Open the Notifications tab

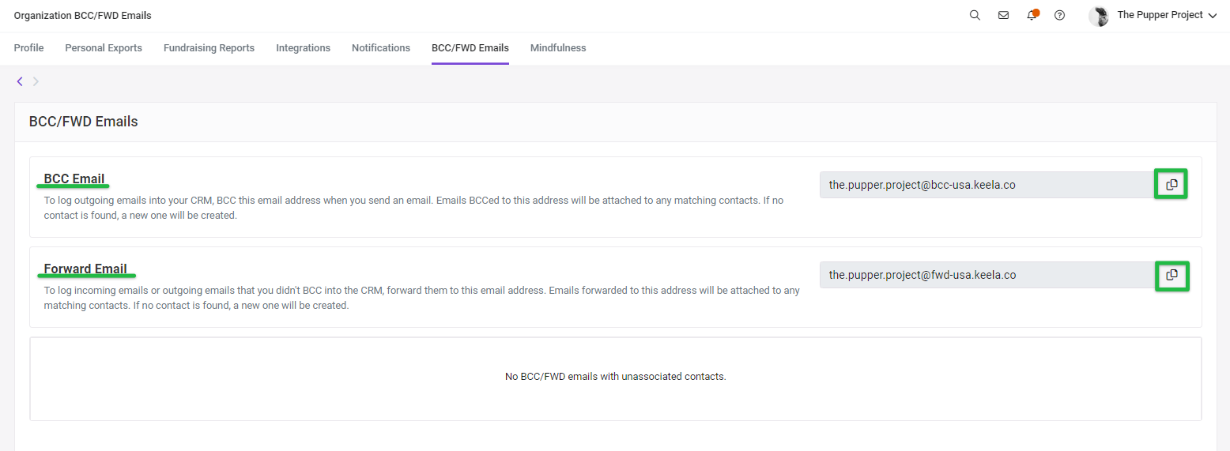coord(381,48)
